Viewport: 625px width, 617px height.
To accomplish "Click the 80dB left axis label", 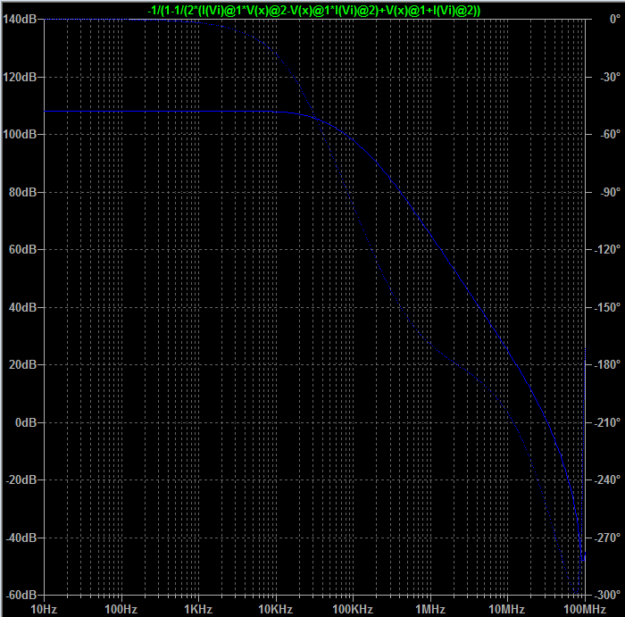I will (x=22, y=192).
